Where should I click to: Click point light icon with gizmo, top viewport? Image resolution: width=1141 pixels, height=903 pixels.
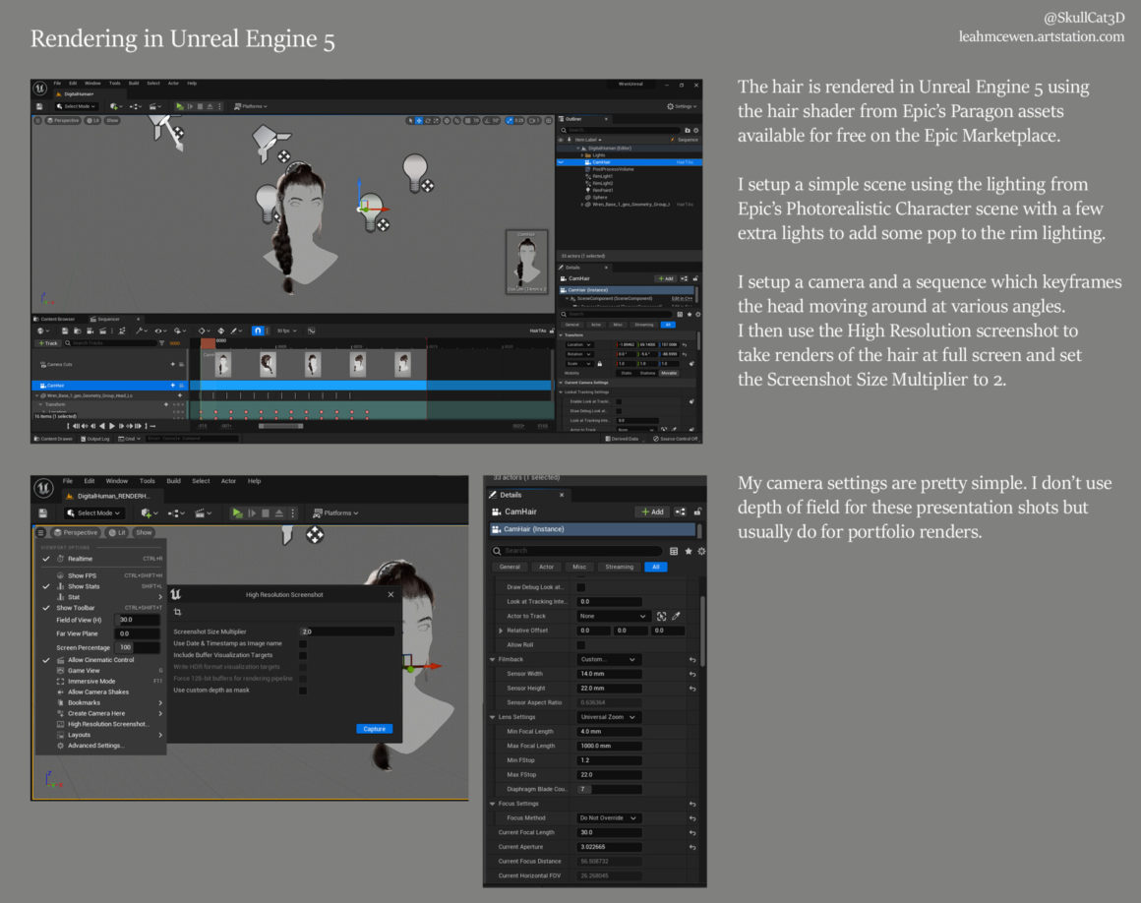coord(372,211)
